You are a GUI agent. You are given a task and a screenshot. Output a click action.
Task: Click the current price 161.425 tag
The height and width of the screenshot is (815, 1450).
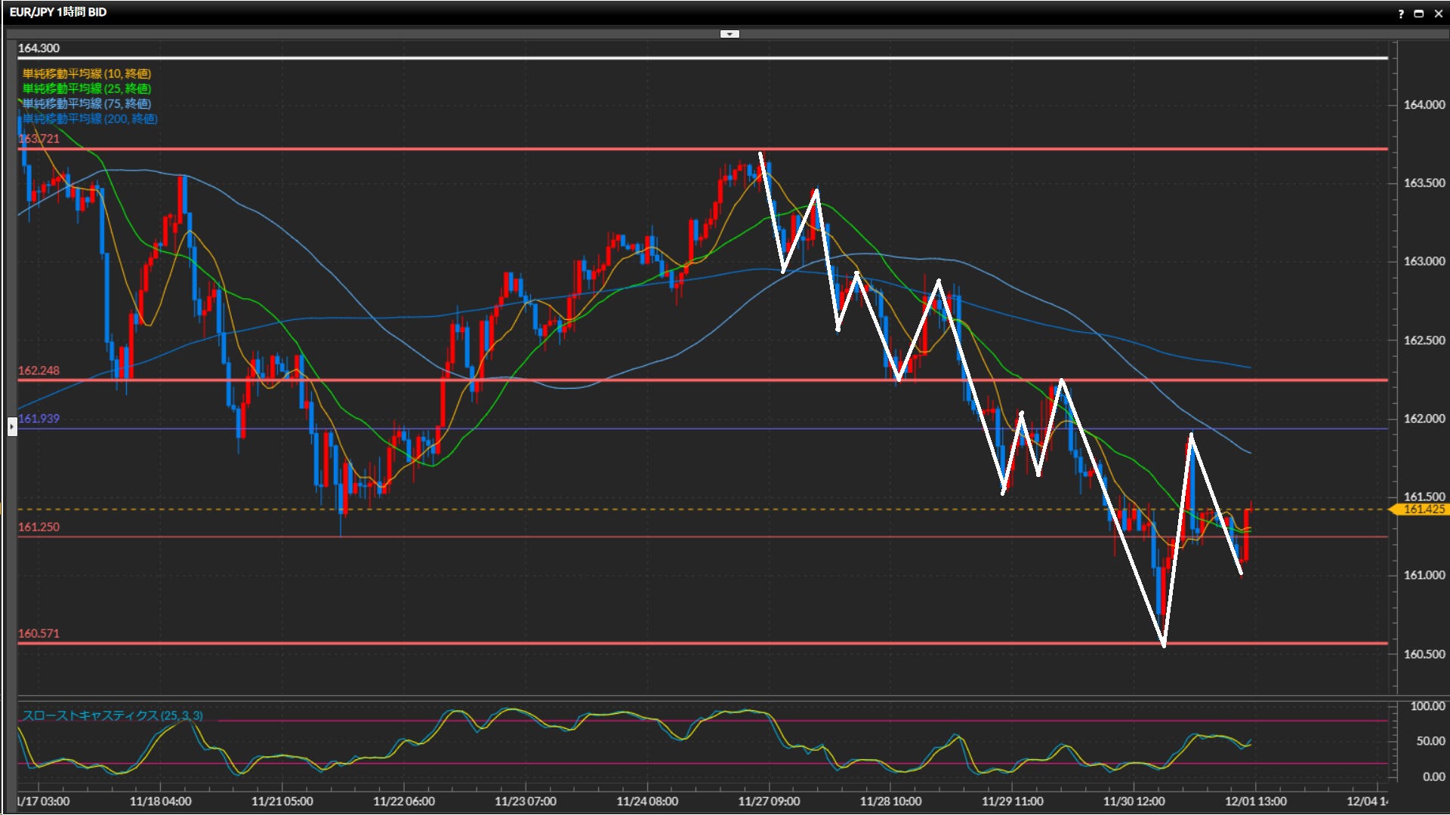(1423, 509)
